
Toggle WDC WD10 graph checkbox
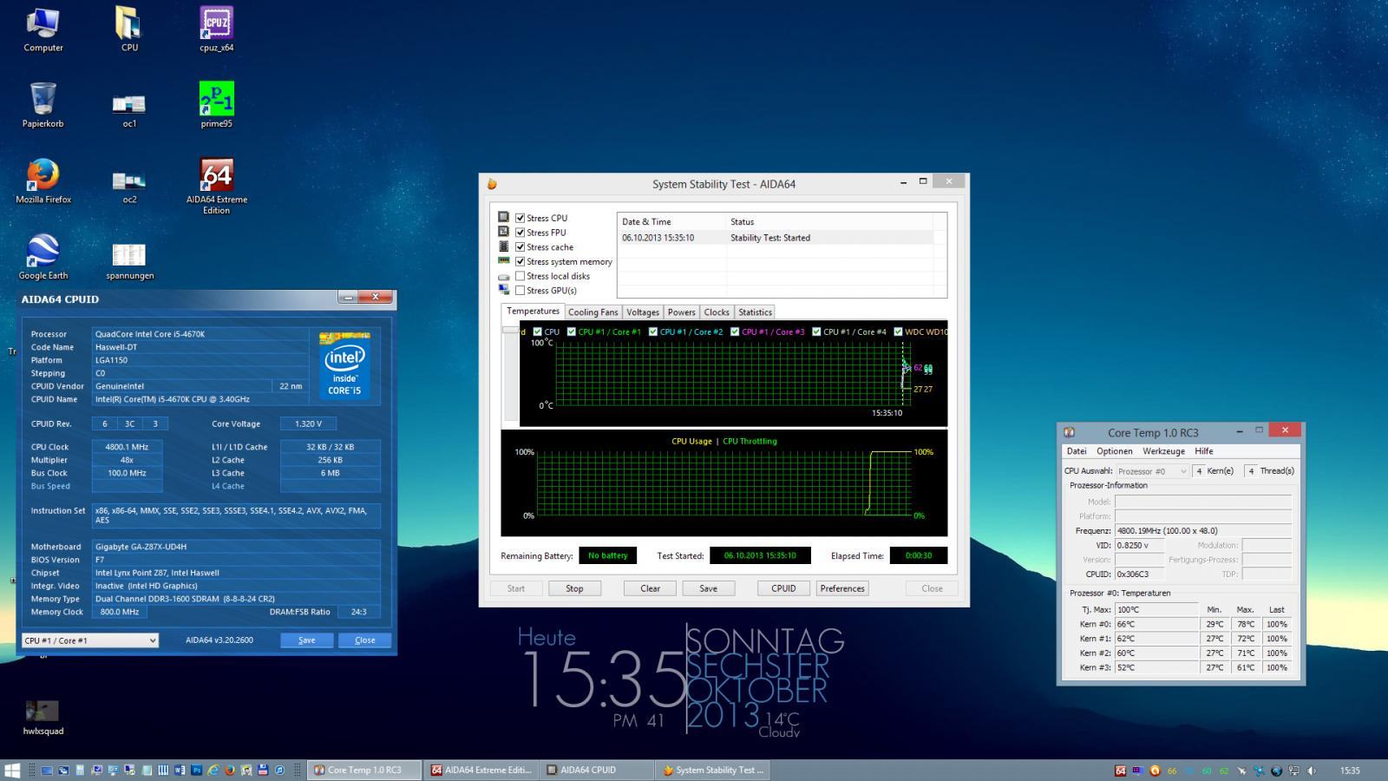click(898, 331)
